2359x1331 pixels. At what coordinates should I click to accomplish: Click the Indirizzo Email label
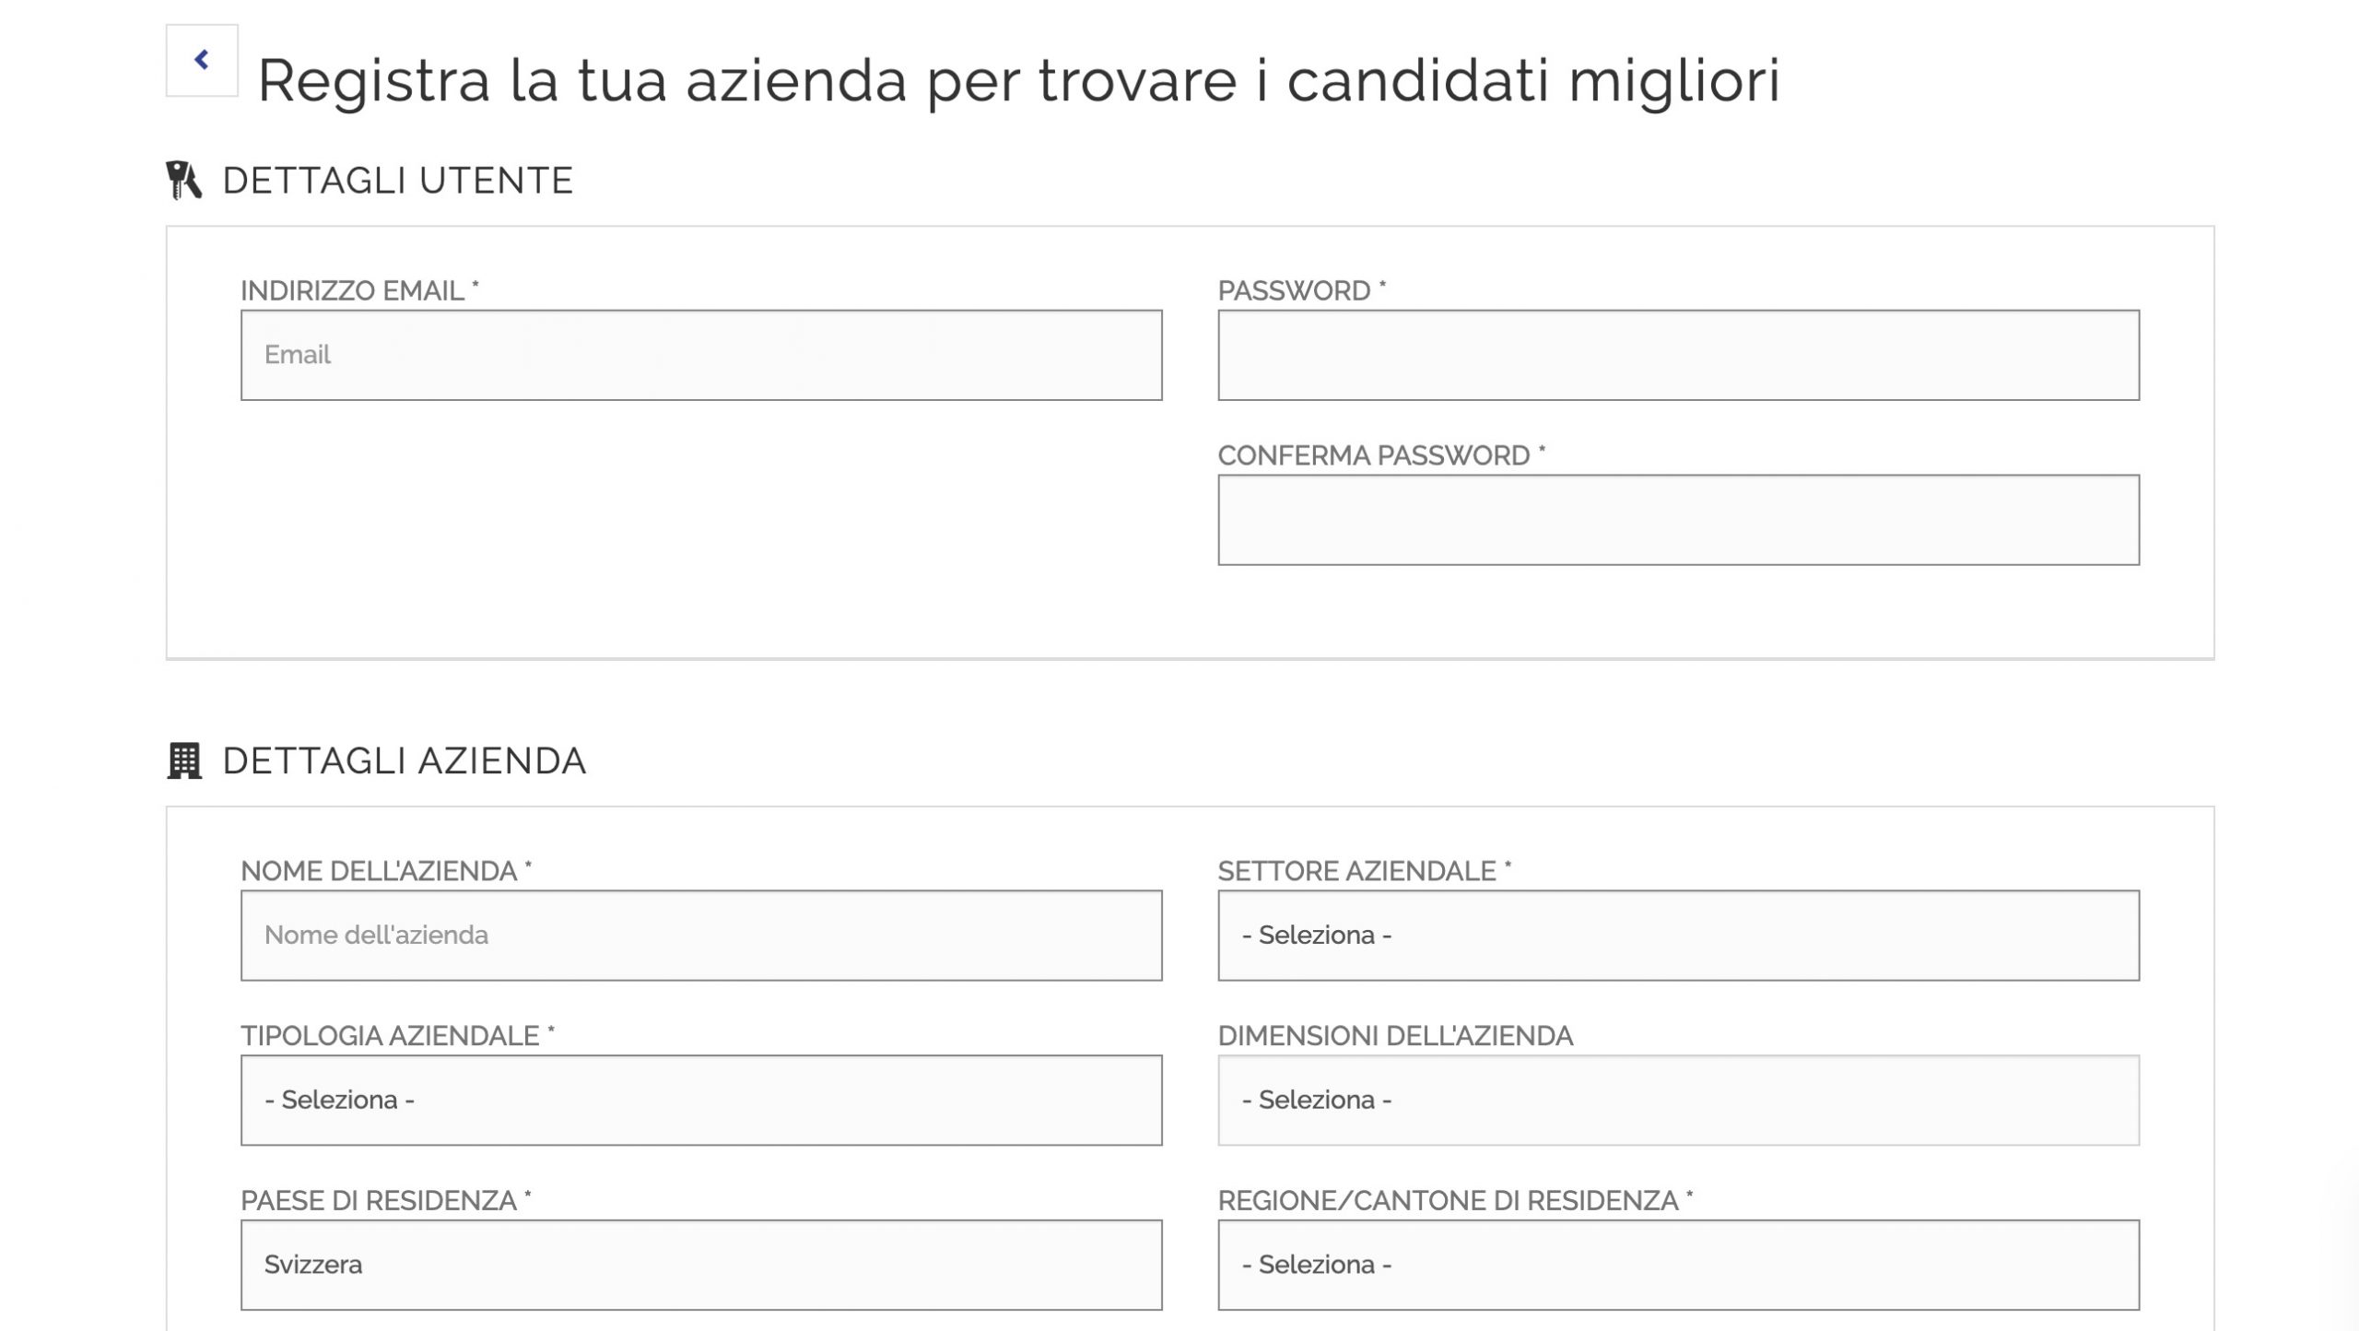tap(359, 291)
